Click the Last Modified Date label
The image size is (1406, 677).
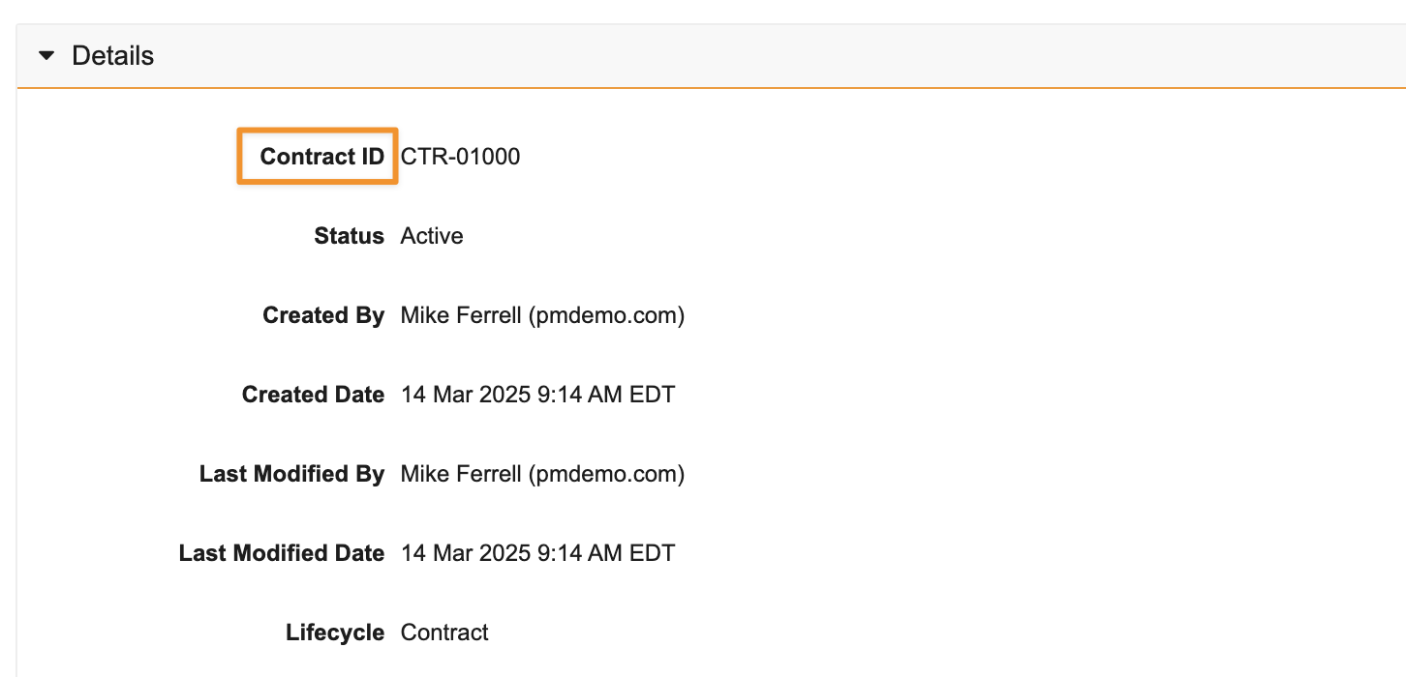(282, 553)
